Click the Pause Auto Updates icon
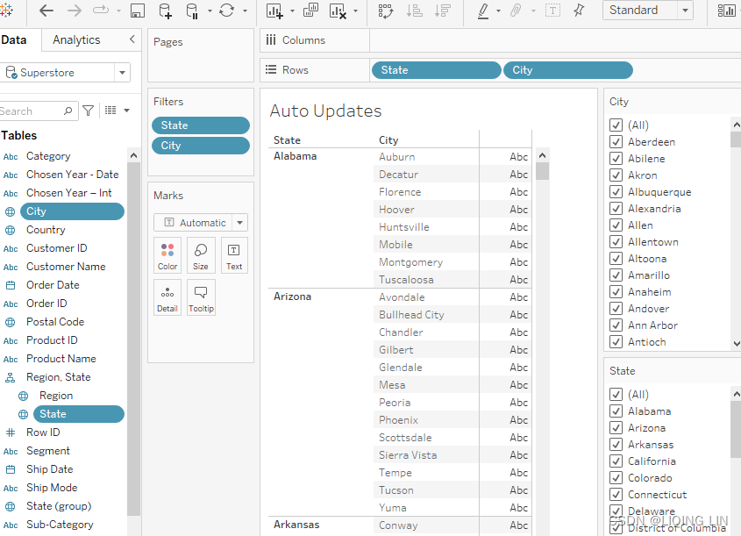Image resolution: width=741 pixels, height=536 pixels. pos(192,11)
